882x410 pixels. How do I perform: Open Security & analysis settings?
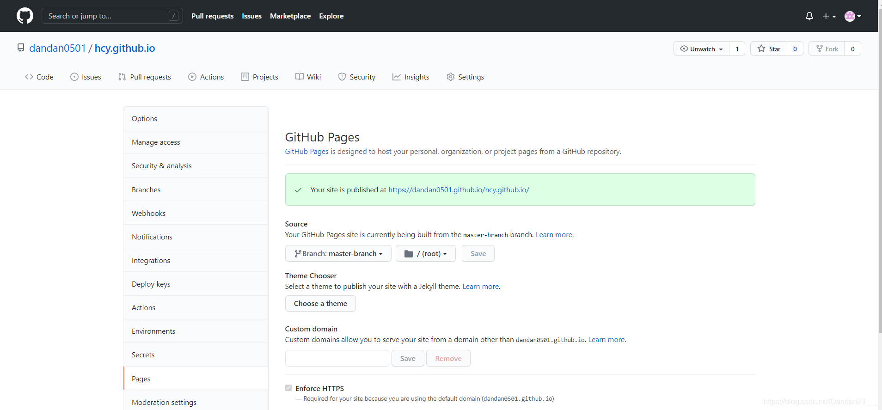coord(196,166)
